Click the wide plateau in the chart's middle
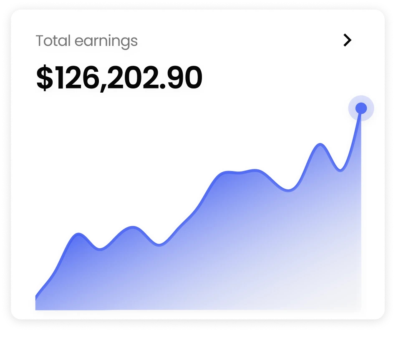The width and height of the screenshot is (396, 340). 242,171
